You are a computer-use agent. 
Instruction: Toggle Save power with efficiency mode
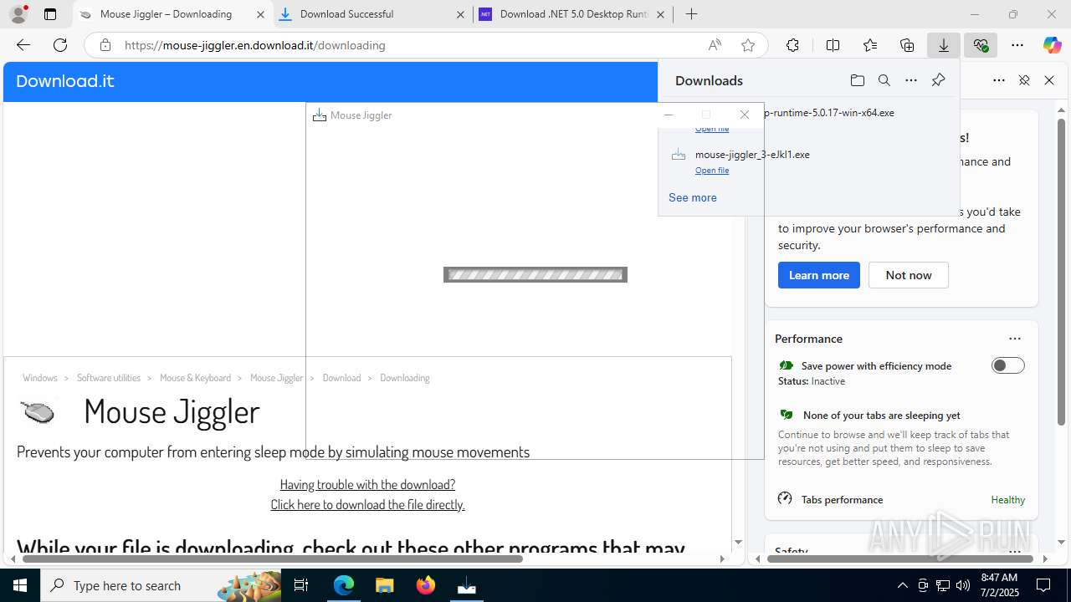coord(1007,365)
